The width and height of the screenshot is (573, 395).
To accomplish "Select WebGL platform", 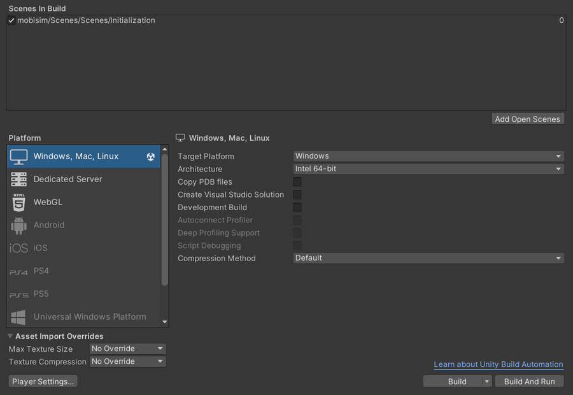I will [x=83, y=202].
